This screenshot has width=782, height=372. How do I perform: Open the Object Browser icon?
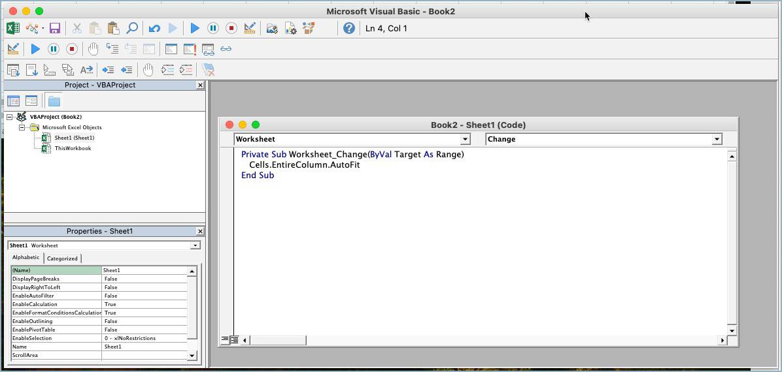tap(309, 28)
